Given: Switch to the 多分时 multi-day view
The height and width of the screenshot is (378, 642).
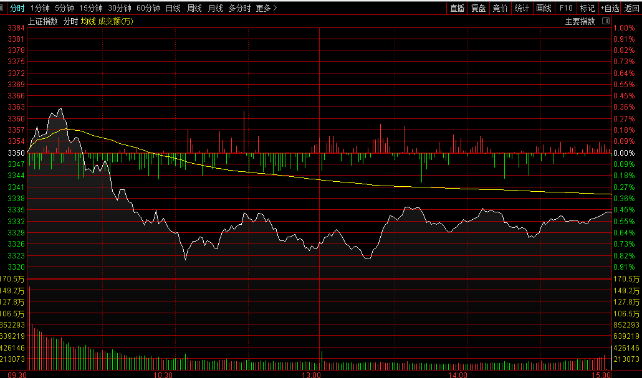Looking at the screenshot, I should [x=239, y=8].
